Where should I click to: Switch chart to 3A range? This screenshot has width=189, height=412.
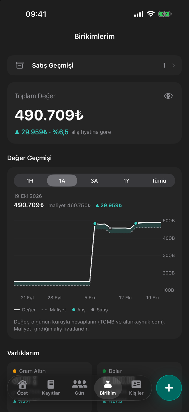[x=94, y=181]
